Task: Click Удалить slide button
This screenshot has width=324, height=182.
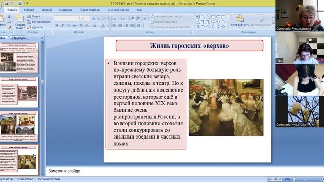Action: click(35, 27)
